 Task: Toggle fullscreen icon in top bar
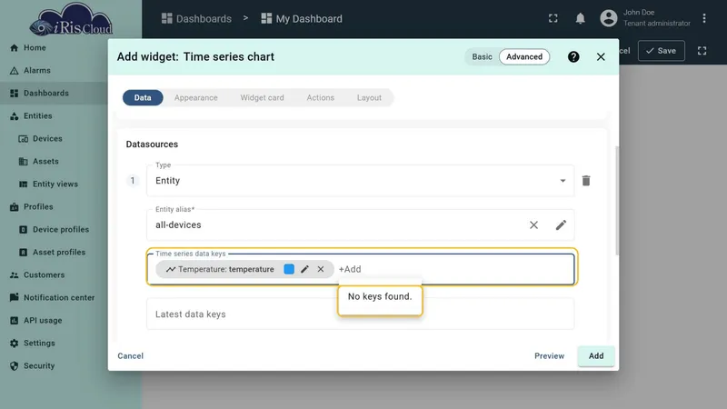click(553, 18)
